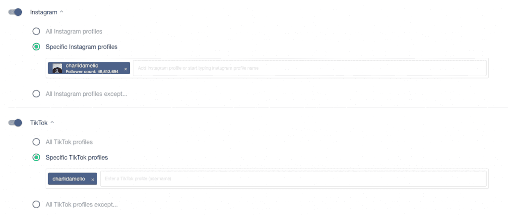Collapse the Instagram section chevron
Image resolution: width=508 pixels, height=216 pixels.
tap(62, 12)
